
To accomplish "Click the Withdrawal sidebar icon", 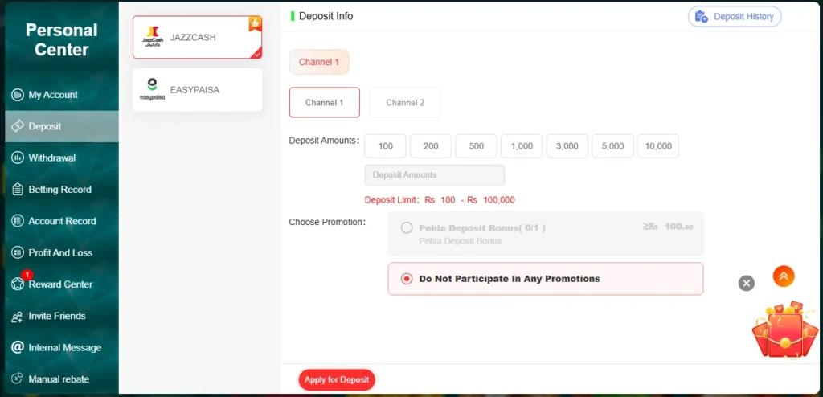I will click(x=18, y=158).
